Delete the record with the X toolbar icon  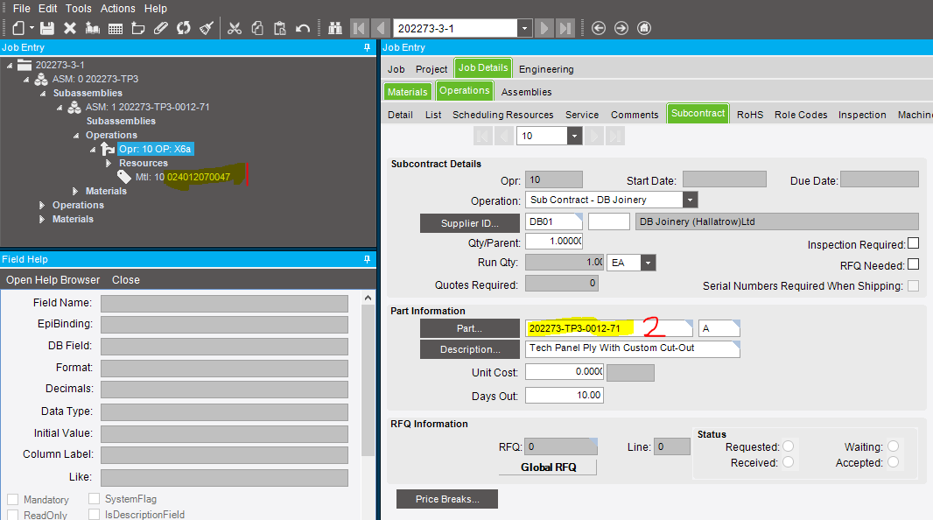[70, 28]
